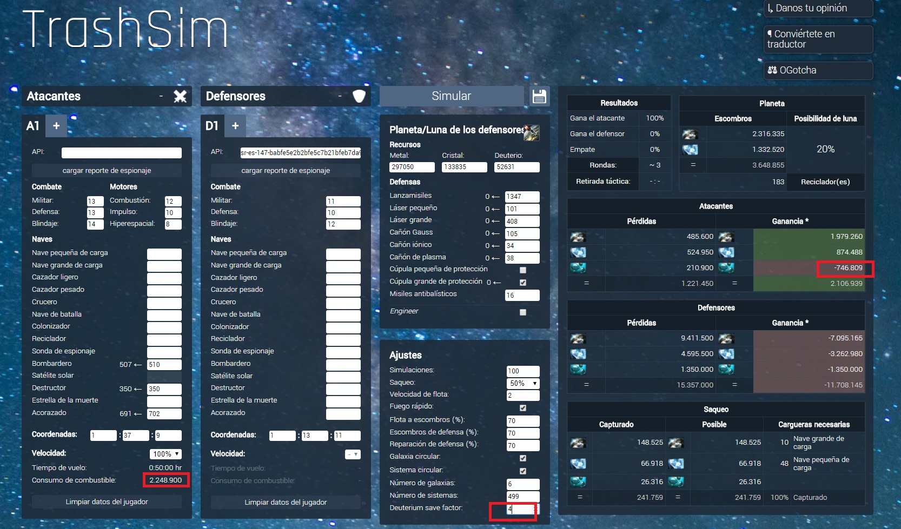Screen dimensions: 901x529
Task: Click crystal icon in Saqueo Capturado
Action: (578, 464)
